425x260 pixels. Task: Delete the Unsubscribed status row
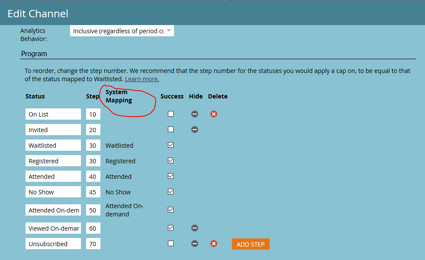click(213, 244)
